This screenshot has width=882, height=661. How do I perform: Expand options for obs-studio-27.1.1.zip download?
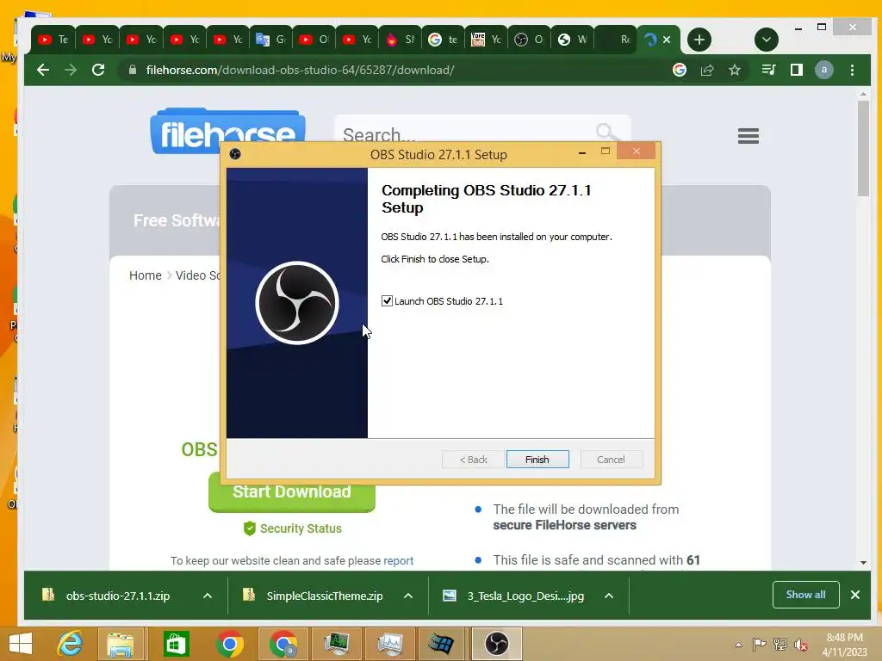[208, 596]
